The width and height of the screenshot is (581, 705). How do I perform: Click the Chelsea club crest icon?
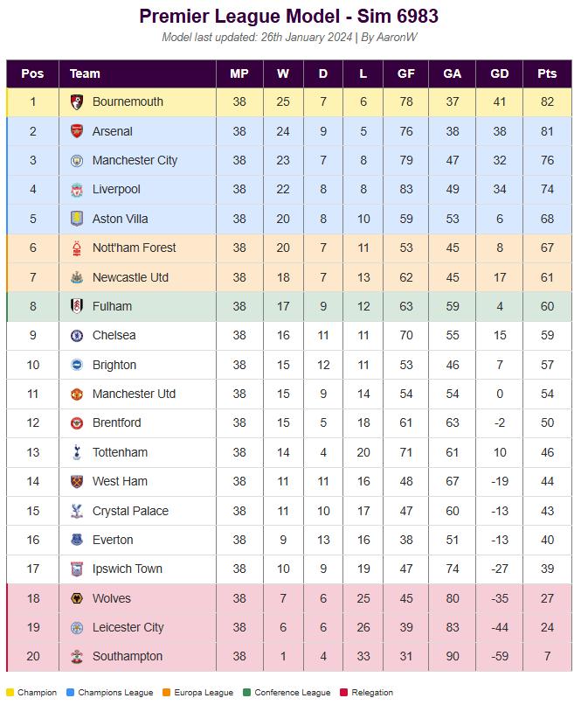[77, 336]
